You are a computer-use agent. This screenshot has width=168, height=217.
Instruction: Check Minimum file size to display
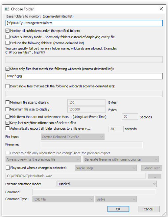coord(8,102)
